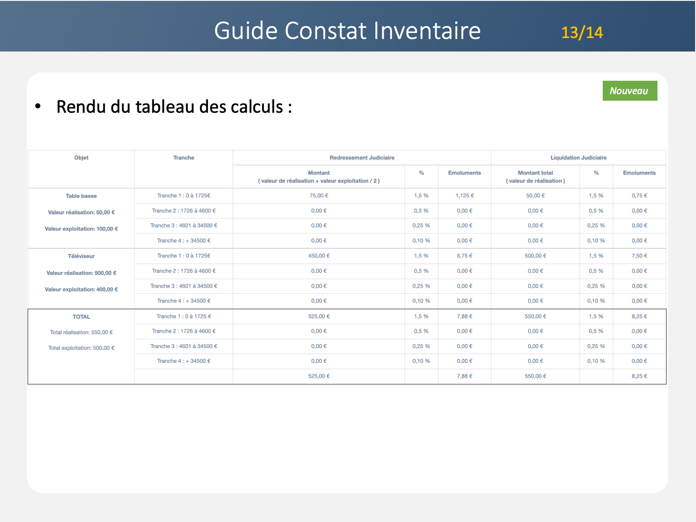The height and width of the screenshot is (522, 696).
Task: Select the Téléviseur object label
Action: (x=81, y=256)
